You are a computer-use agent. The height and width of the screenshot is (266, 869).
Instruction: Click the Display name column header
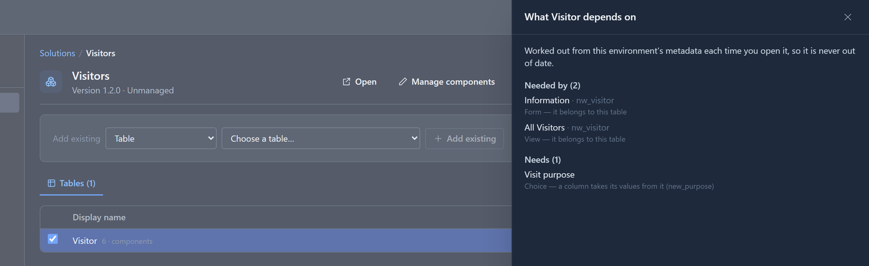coord(99,217)
